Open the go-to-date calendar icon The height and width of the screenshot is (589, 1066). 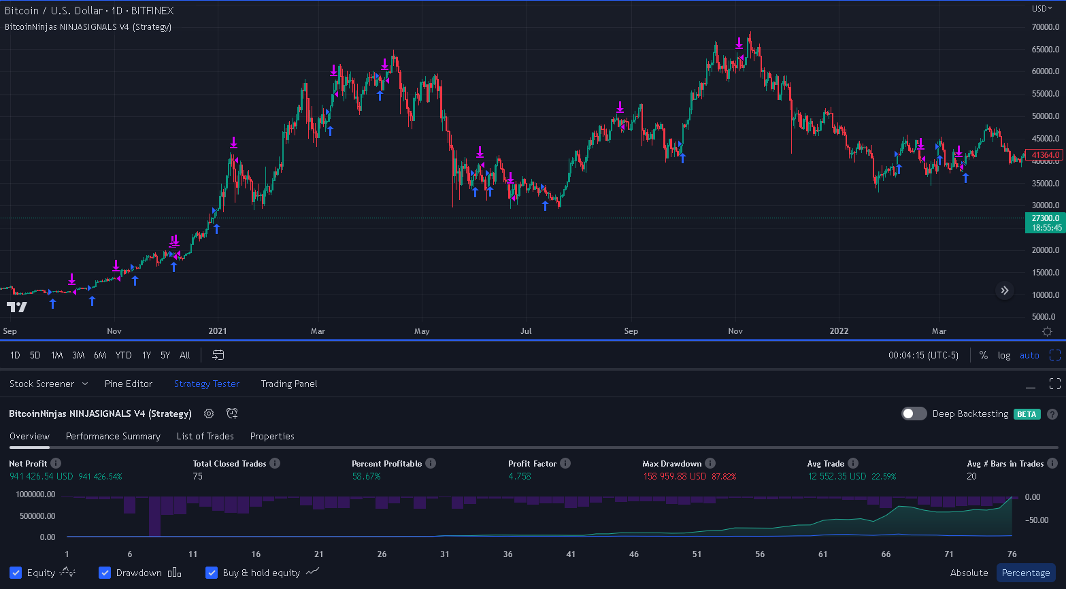click(218, 355)
